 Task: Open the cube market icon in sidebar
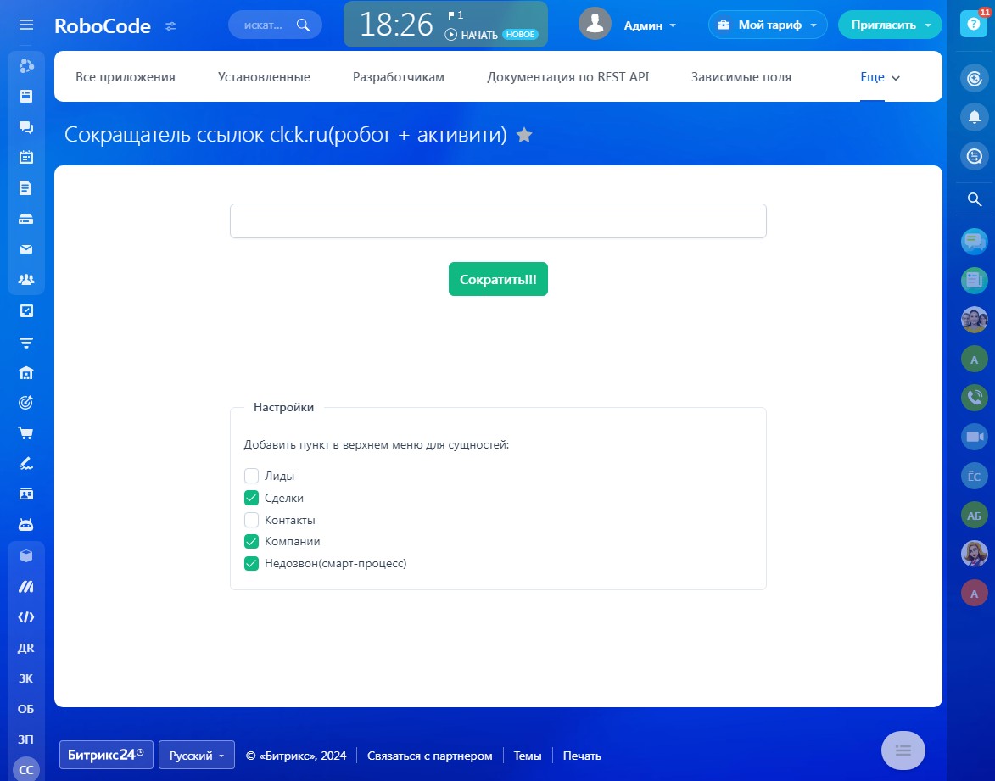click(x=26, y=555)
